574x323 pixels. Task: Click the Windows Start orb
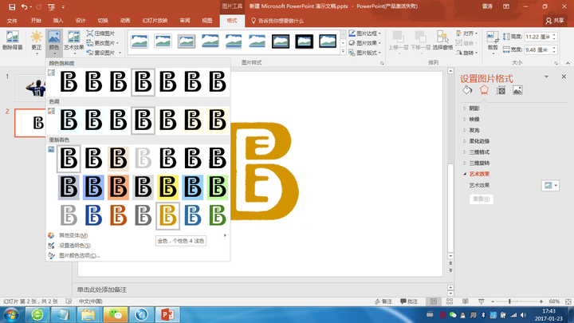click(x=11, y=314)
